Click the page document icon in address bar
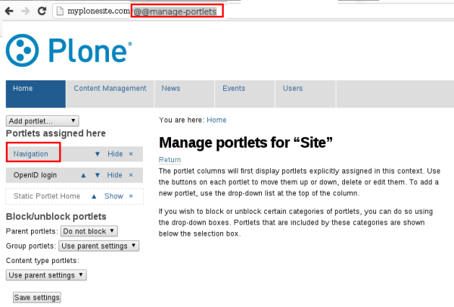This screenshot has width=454, height=307. [60, 11]
